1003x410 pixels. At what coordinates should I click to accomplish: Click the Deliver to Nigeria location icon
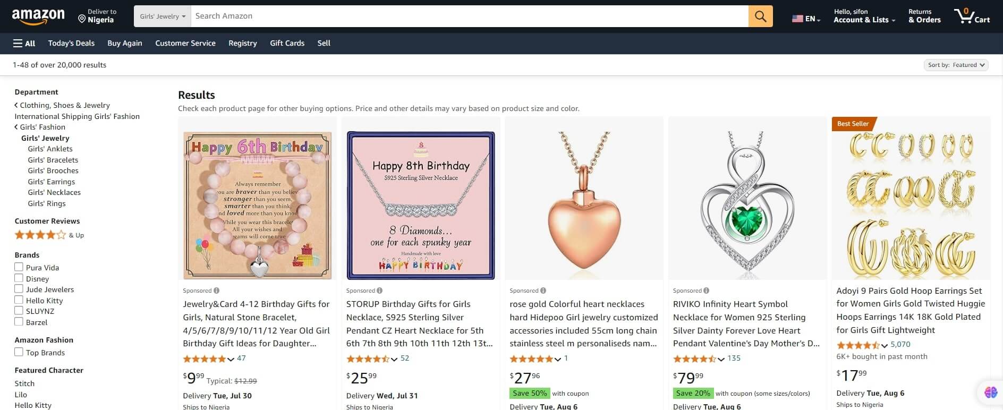pyautogui.click(x=82, y=19)
